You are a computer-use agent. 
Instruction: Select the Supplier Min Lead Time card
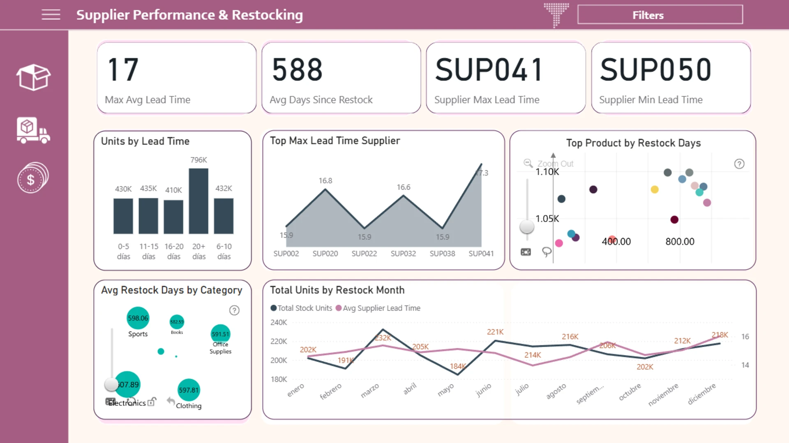pyautogui.click(x=671, y=78)
